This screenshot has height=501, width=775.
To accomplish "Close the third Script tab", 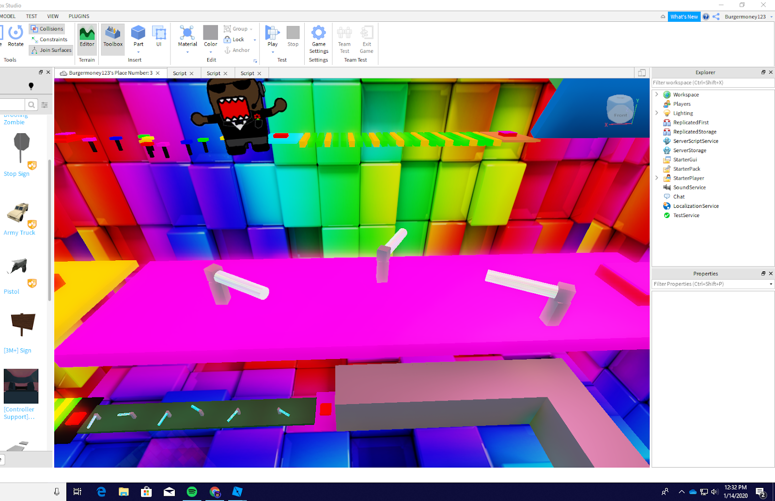I will pyautogui.click(x=259, y=74).
